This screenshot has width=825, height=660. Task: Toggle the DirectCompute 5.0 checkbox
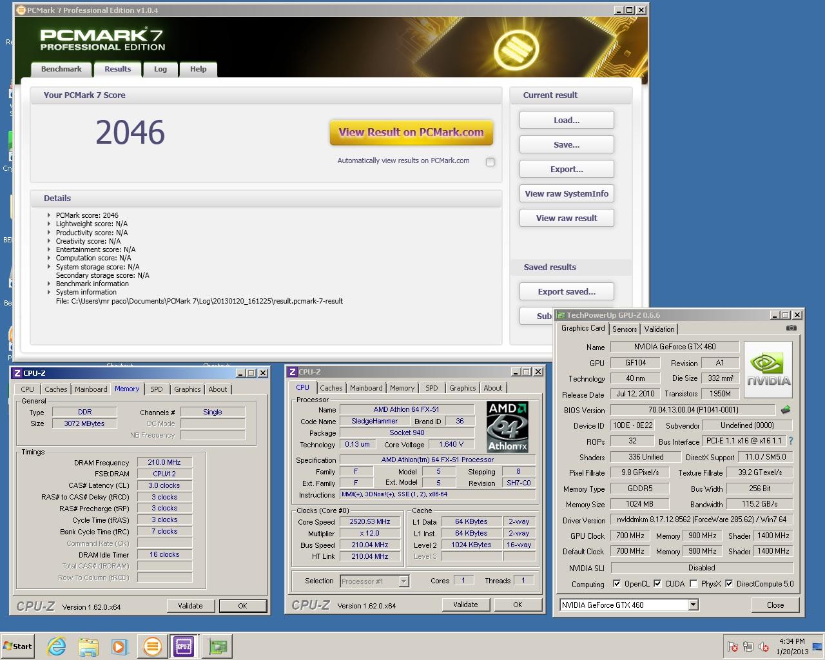pos(729,584)
